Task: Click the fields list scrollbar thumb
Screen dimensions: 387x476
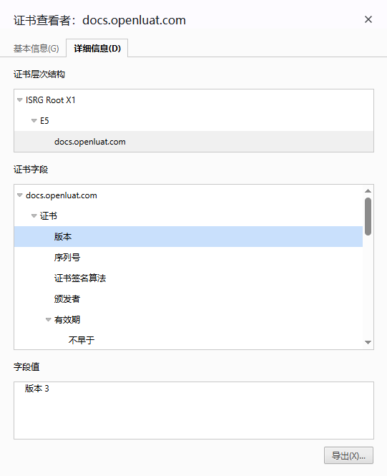Action: [368, 216]
